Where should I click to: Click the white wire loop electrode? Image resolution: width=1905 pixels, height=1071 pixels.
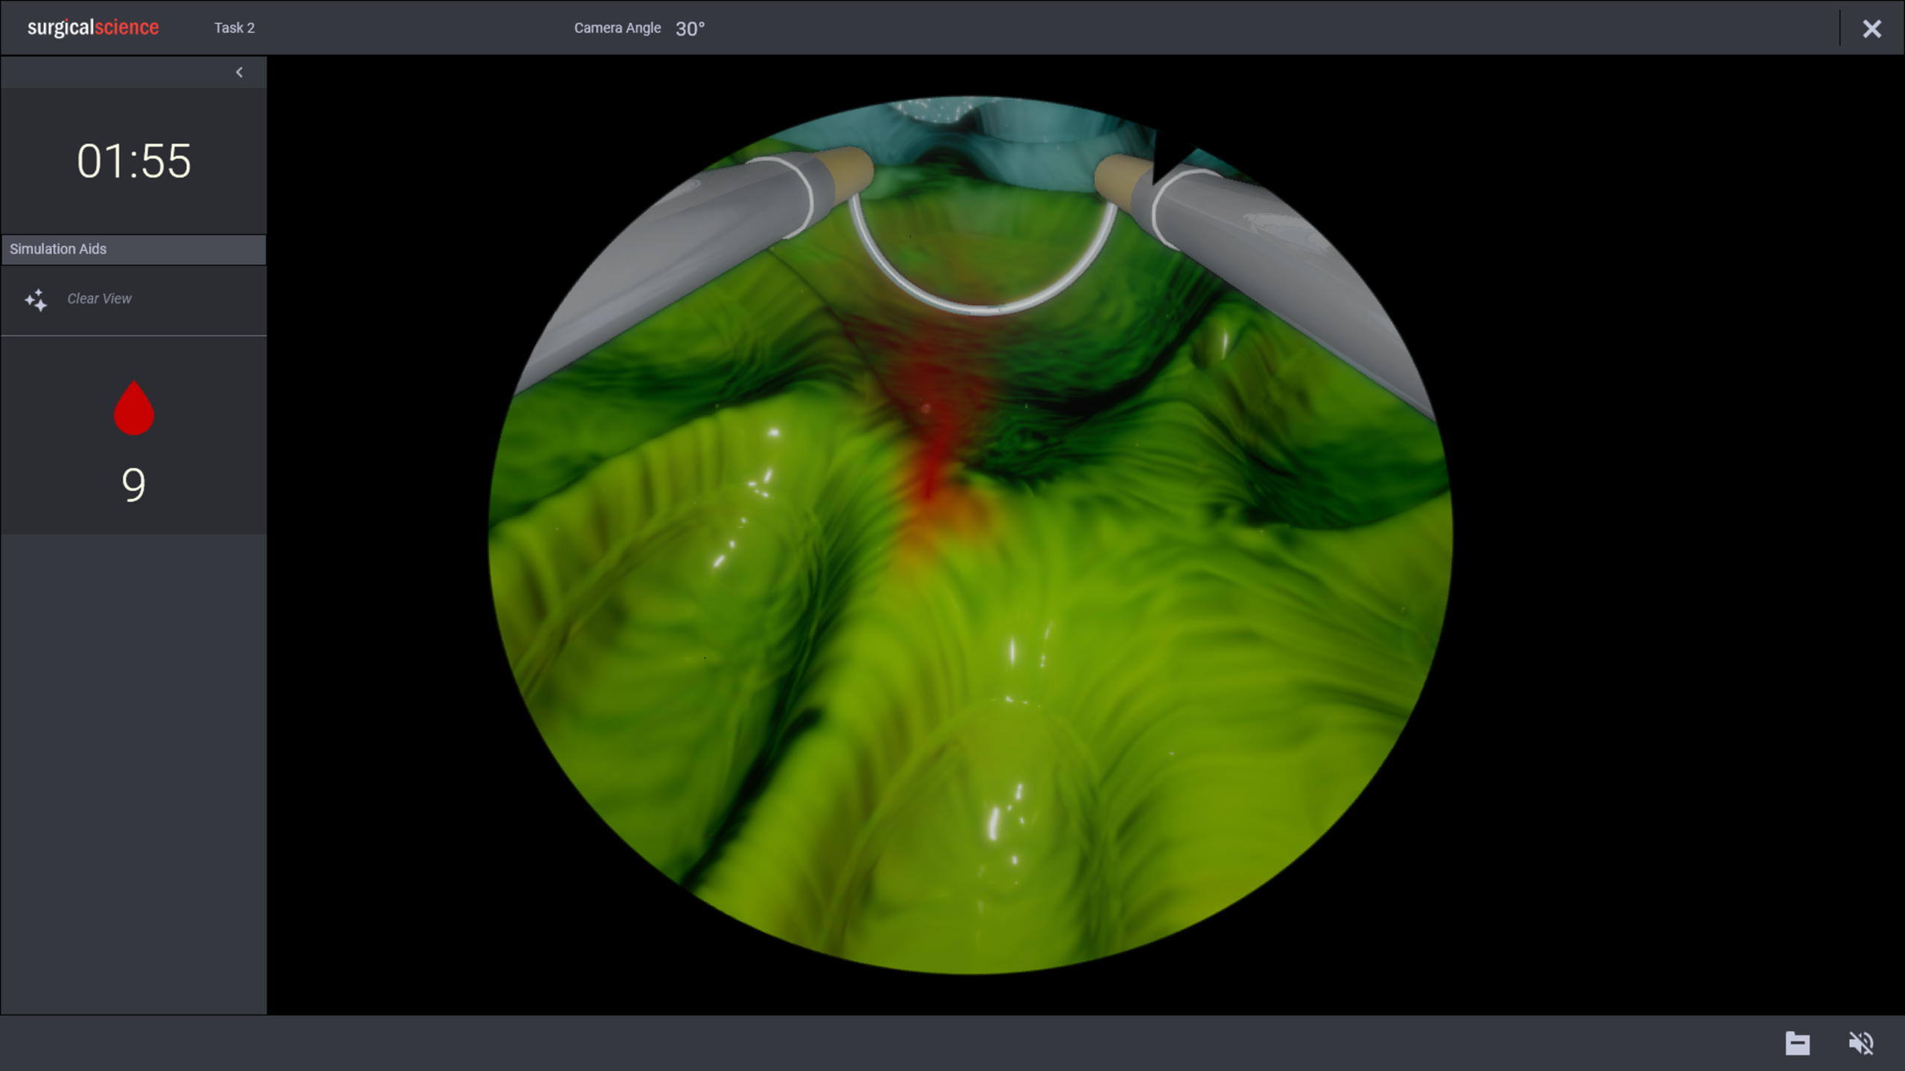pos(982,309)
